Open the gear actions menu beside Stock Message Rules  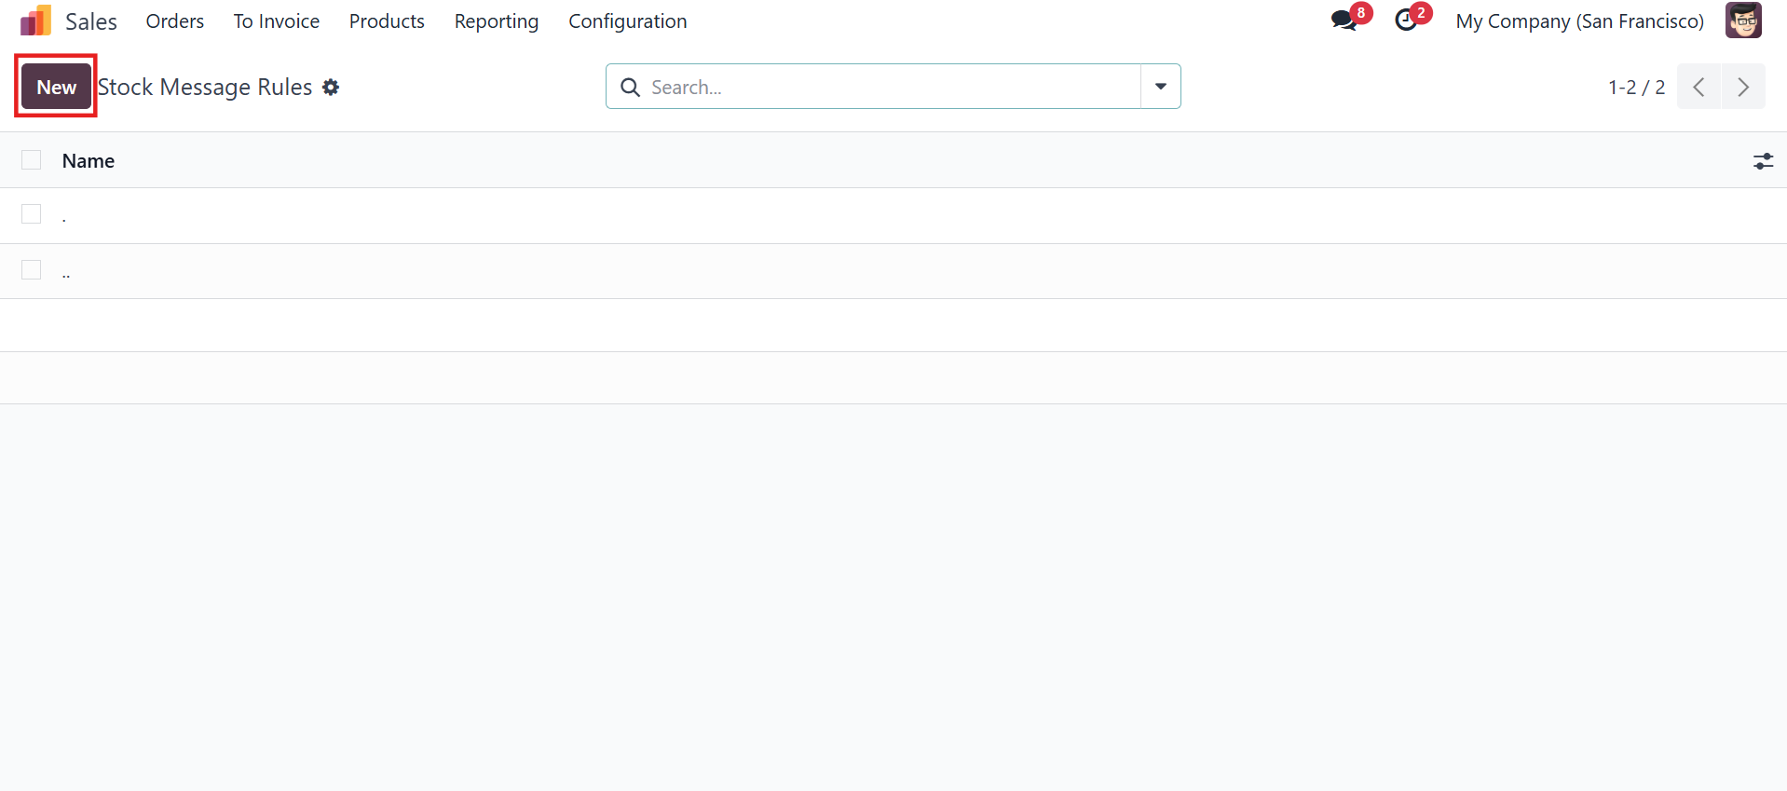click(331, 87)
